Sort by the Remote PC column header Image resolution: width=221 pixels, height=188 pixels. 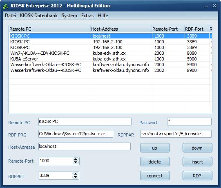click(x=49, y=29)
